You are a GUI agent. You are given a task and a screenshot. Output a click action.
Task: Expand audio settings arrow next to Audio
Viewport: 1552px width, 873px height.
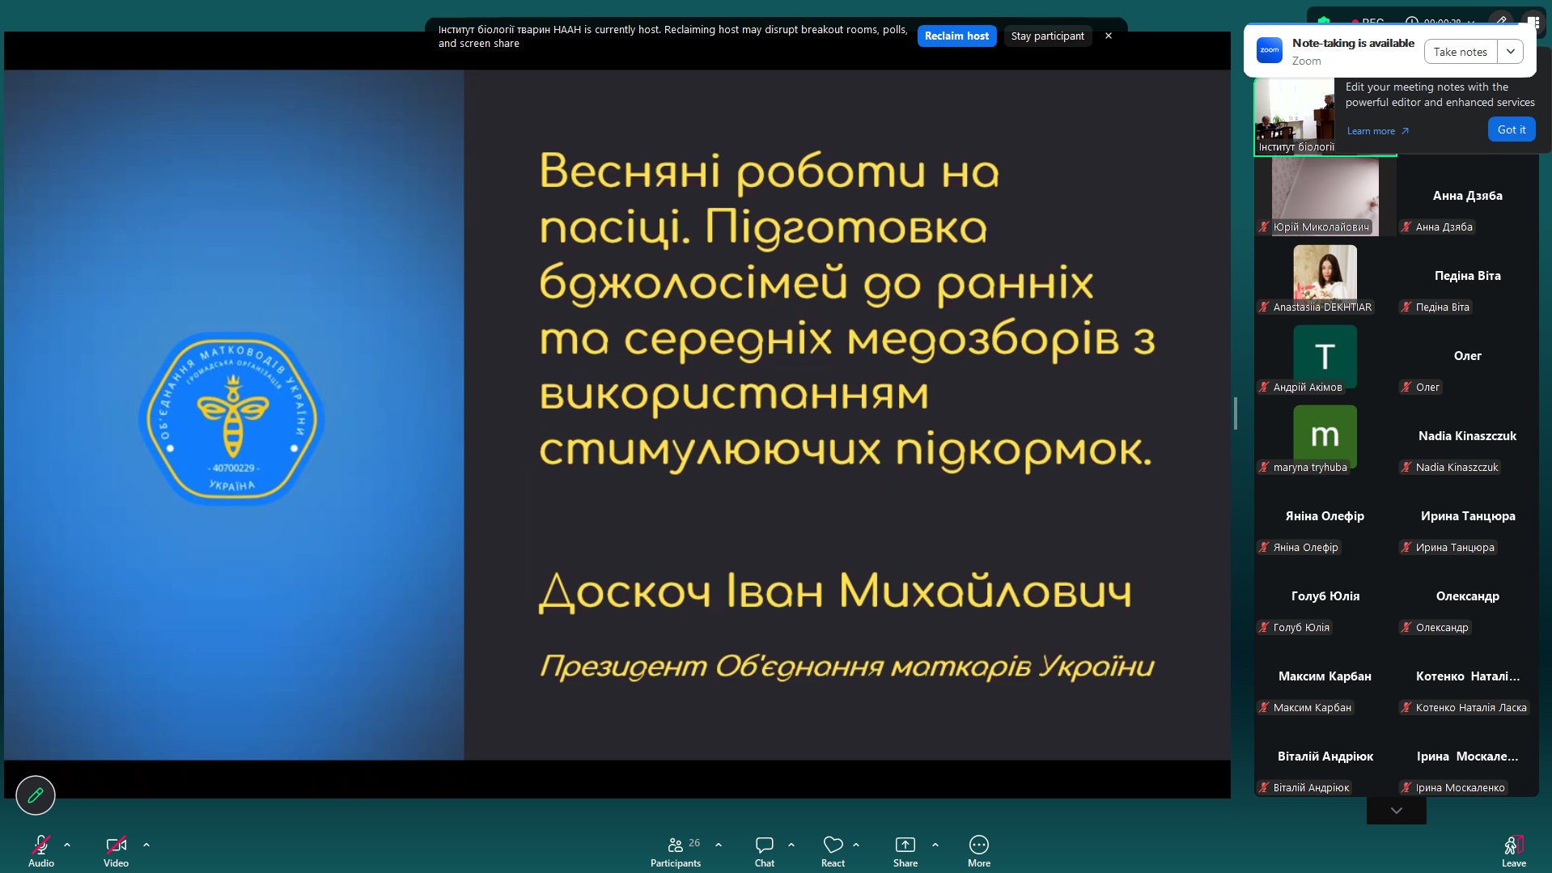67,845
